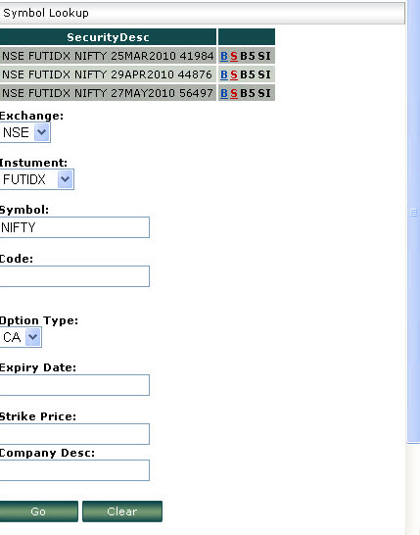Click the vertical scrollbar thumb

pos(413,213)
